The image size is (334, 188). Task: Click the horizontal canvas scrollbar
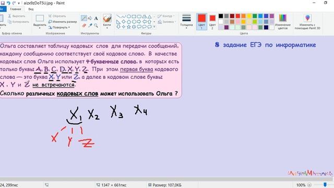[166, 179]
